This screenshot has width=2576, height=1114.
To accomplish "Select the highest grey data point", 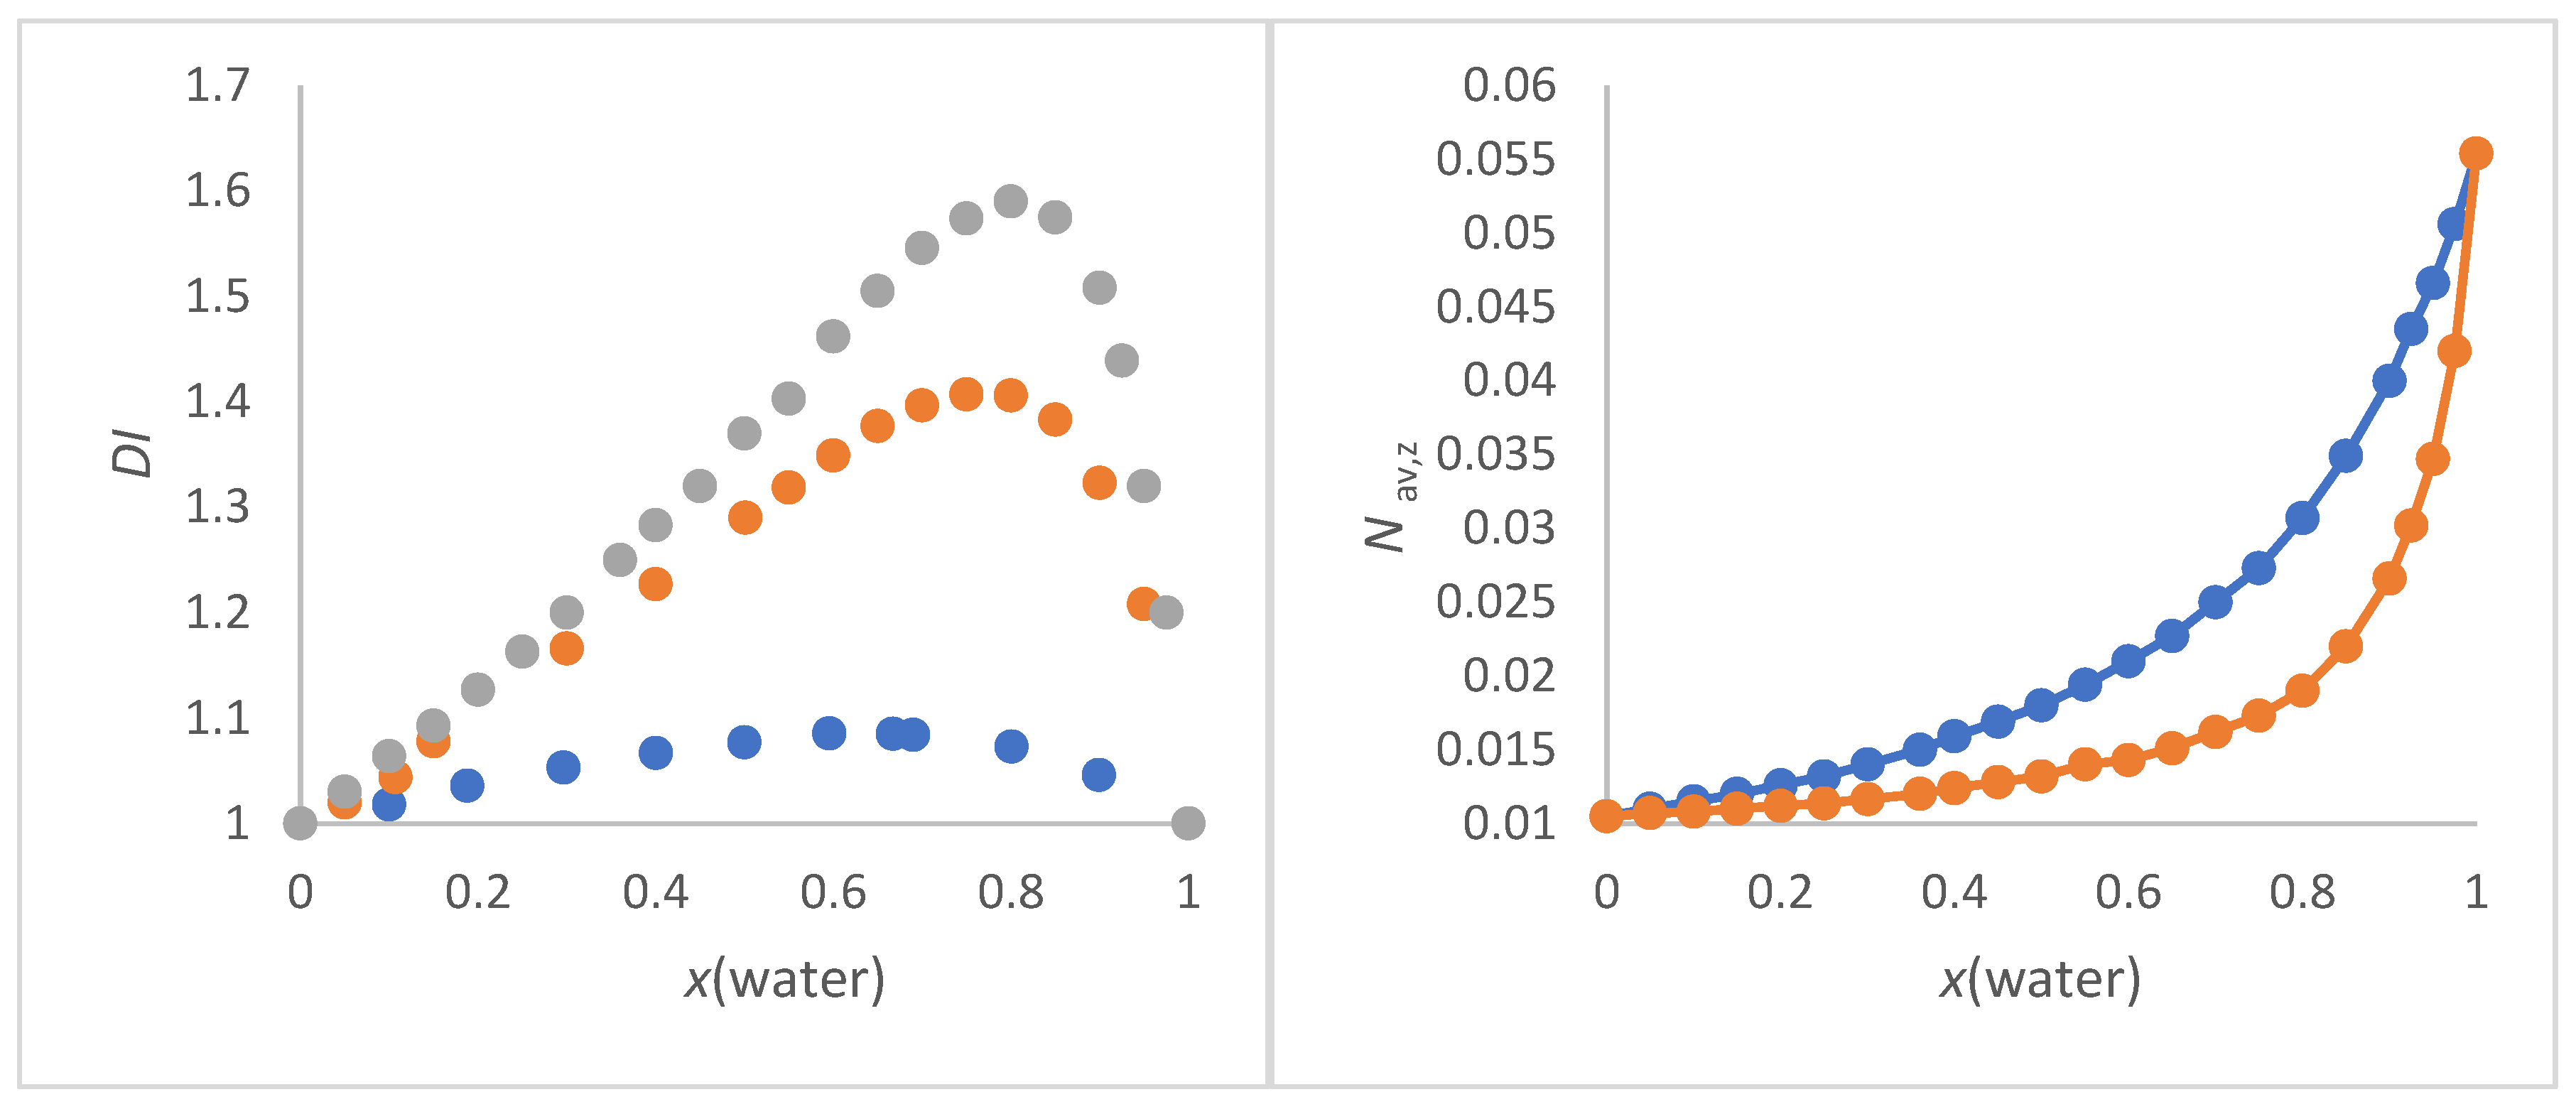I will coord(1010,201).
